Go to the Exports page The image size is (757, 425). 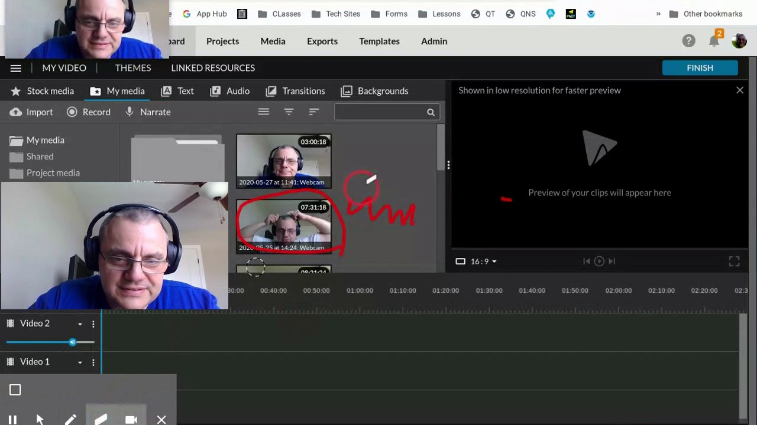click(x=322, y=41)
